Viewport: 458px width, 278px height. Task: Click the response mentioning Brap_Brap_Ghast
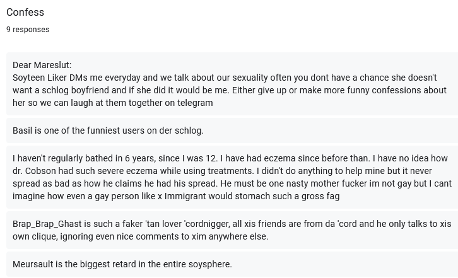click(232, 230)
